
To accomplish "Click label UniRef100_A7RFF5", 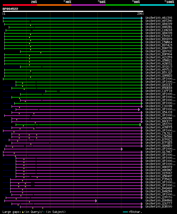I will (x=159, y=128).
